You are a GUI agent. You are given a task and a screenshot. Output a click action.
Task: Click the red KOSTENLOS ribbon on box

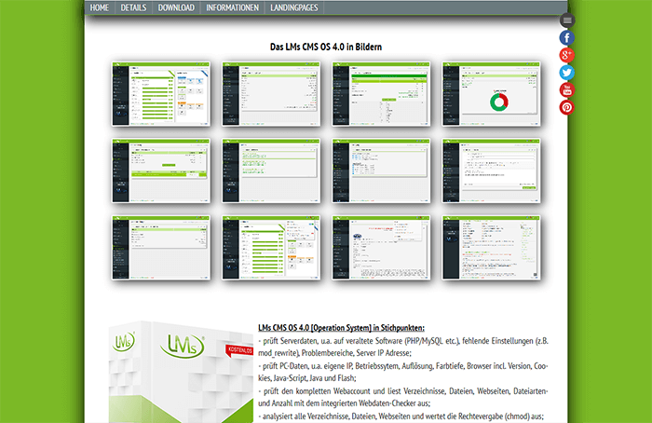(240, 350)
